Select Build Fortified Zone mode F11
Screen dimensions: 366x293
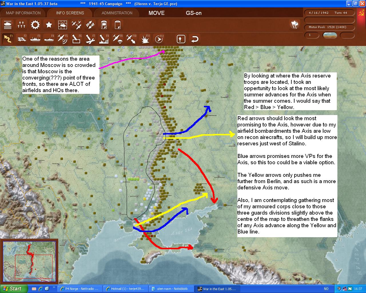(x=145, y=39)
